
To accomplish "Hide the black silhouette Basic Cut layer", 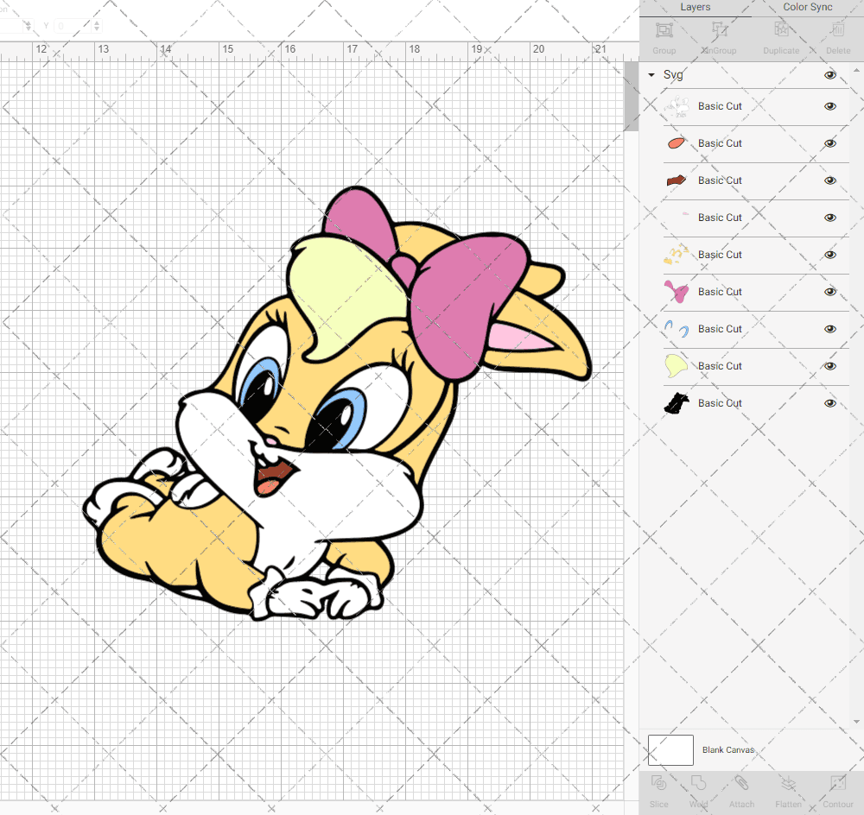I will (829, 403).
